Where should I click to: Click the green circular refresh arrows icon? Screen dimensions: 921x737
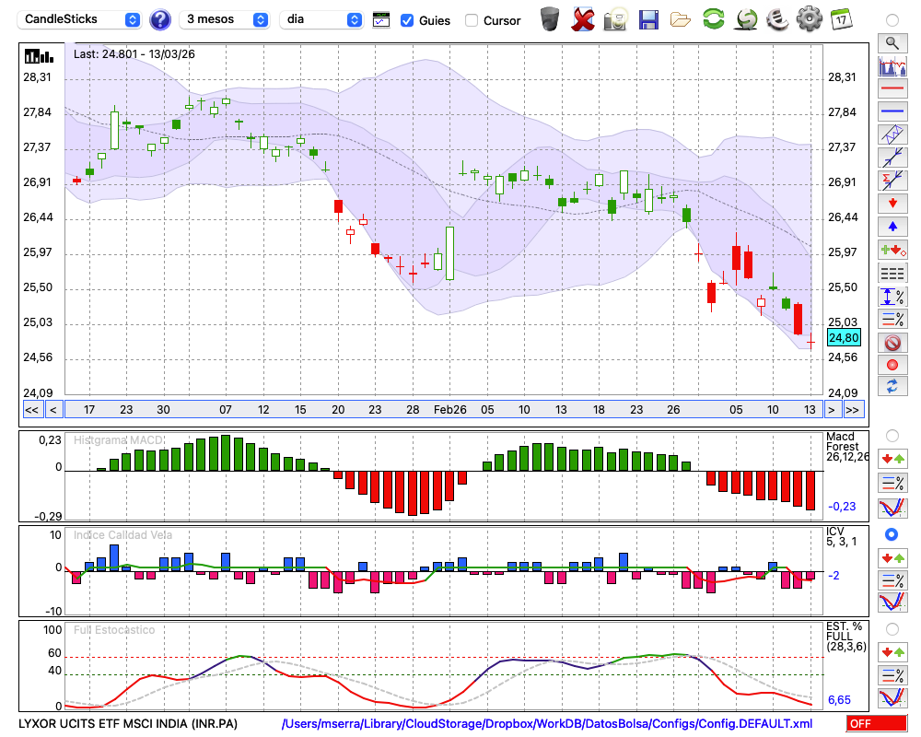(713, 18)
